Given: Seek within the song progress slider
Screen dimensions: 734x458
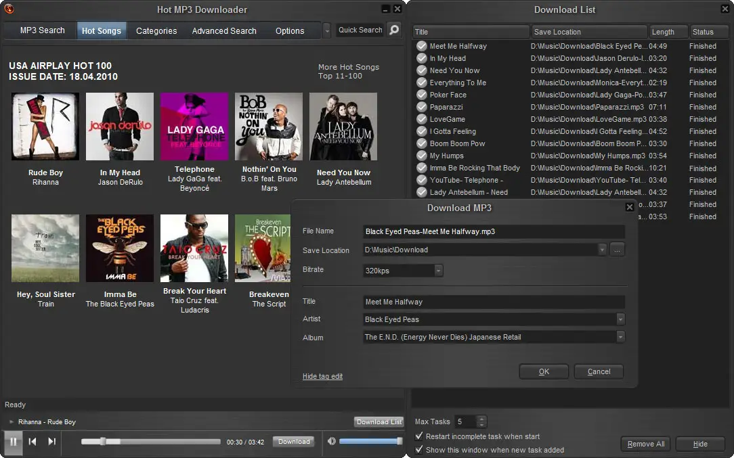Looking at the screenshot, I should point(151,441).
